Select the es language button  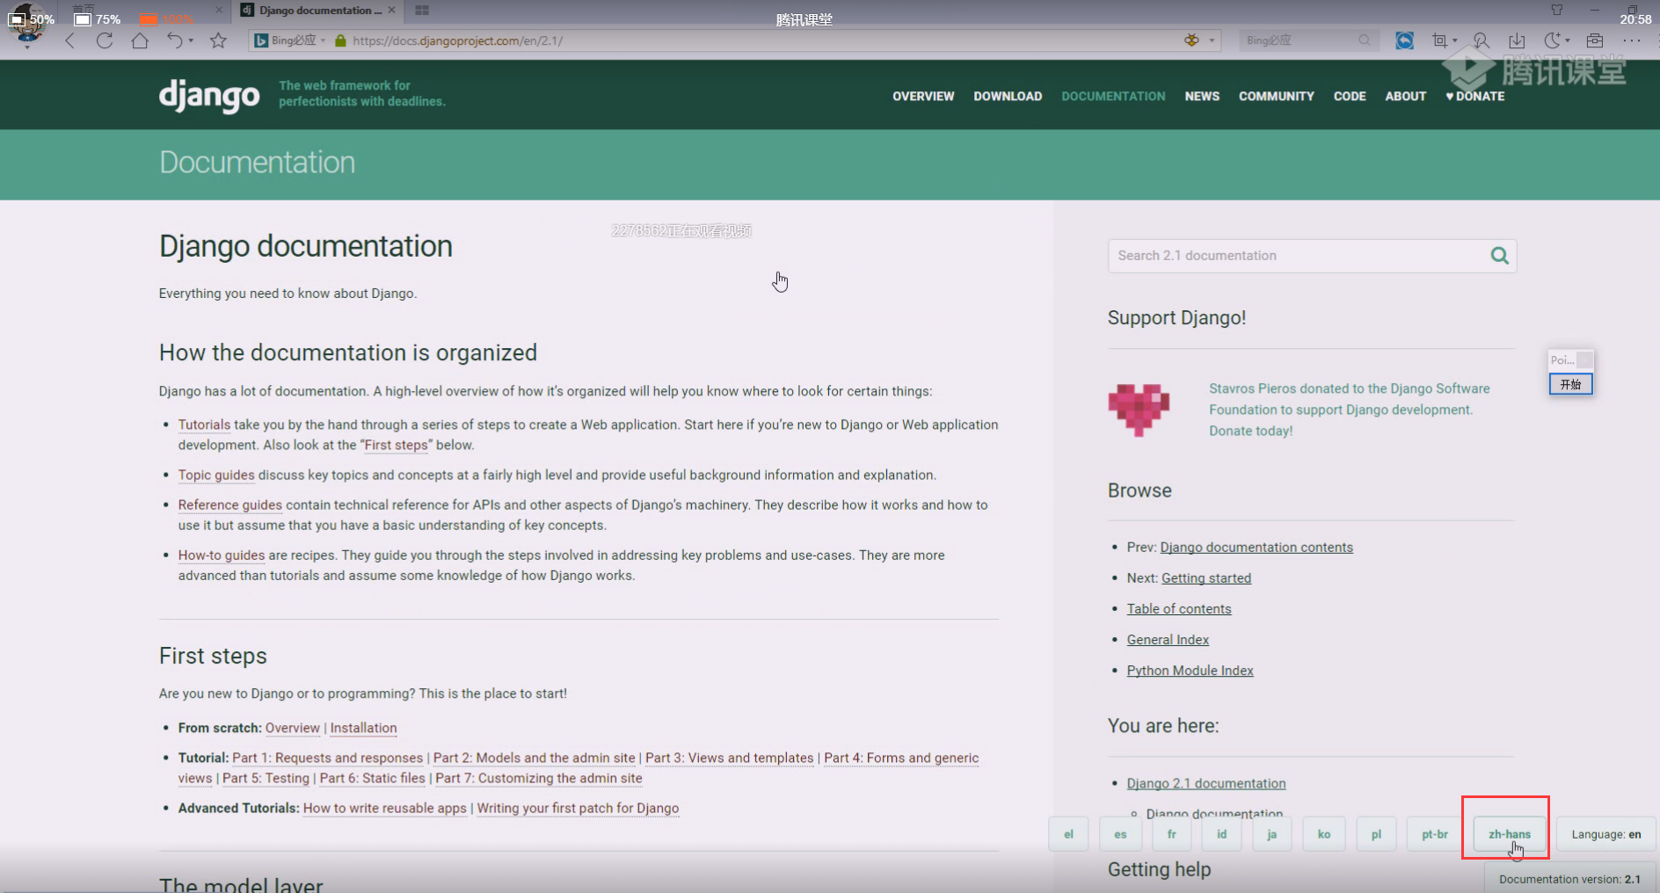click(1120, 834)
